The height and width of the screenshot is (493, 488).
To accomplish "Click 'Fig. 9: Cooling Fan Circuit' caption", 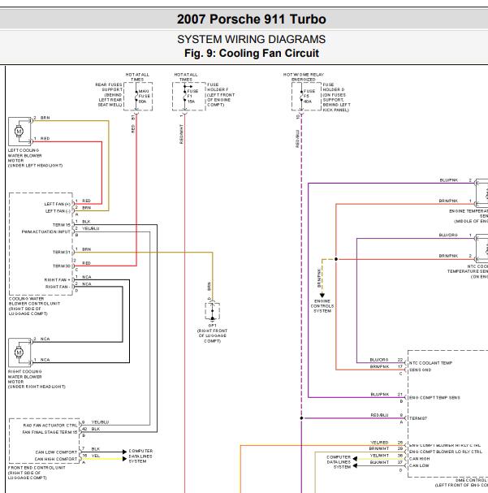I will [x=252, y=53].
